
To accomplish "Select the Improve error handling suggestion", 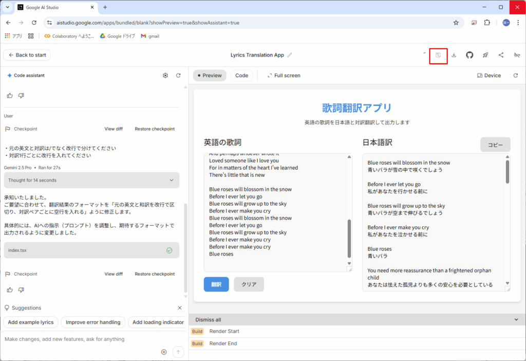I will pyautogui.click(x=93, y=322).
